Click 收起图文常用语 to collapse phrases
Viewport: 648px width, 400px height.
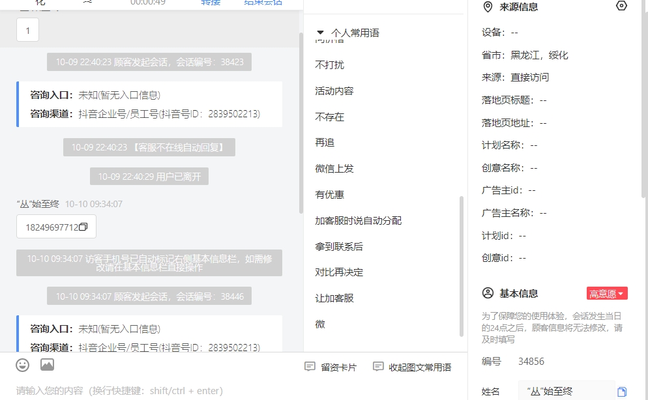point(412,367)
